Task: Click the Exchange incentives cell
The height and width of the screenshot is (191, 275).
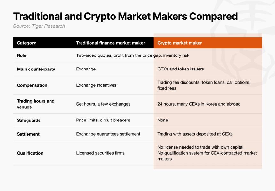Action: [x=96, y=85]
